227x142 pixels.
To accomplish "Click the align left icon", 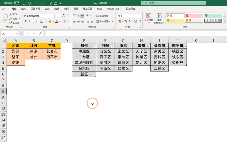I will (74, 21).
